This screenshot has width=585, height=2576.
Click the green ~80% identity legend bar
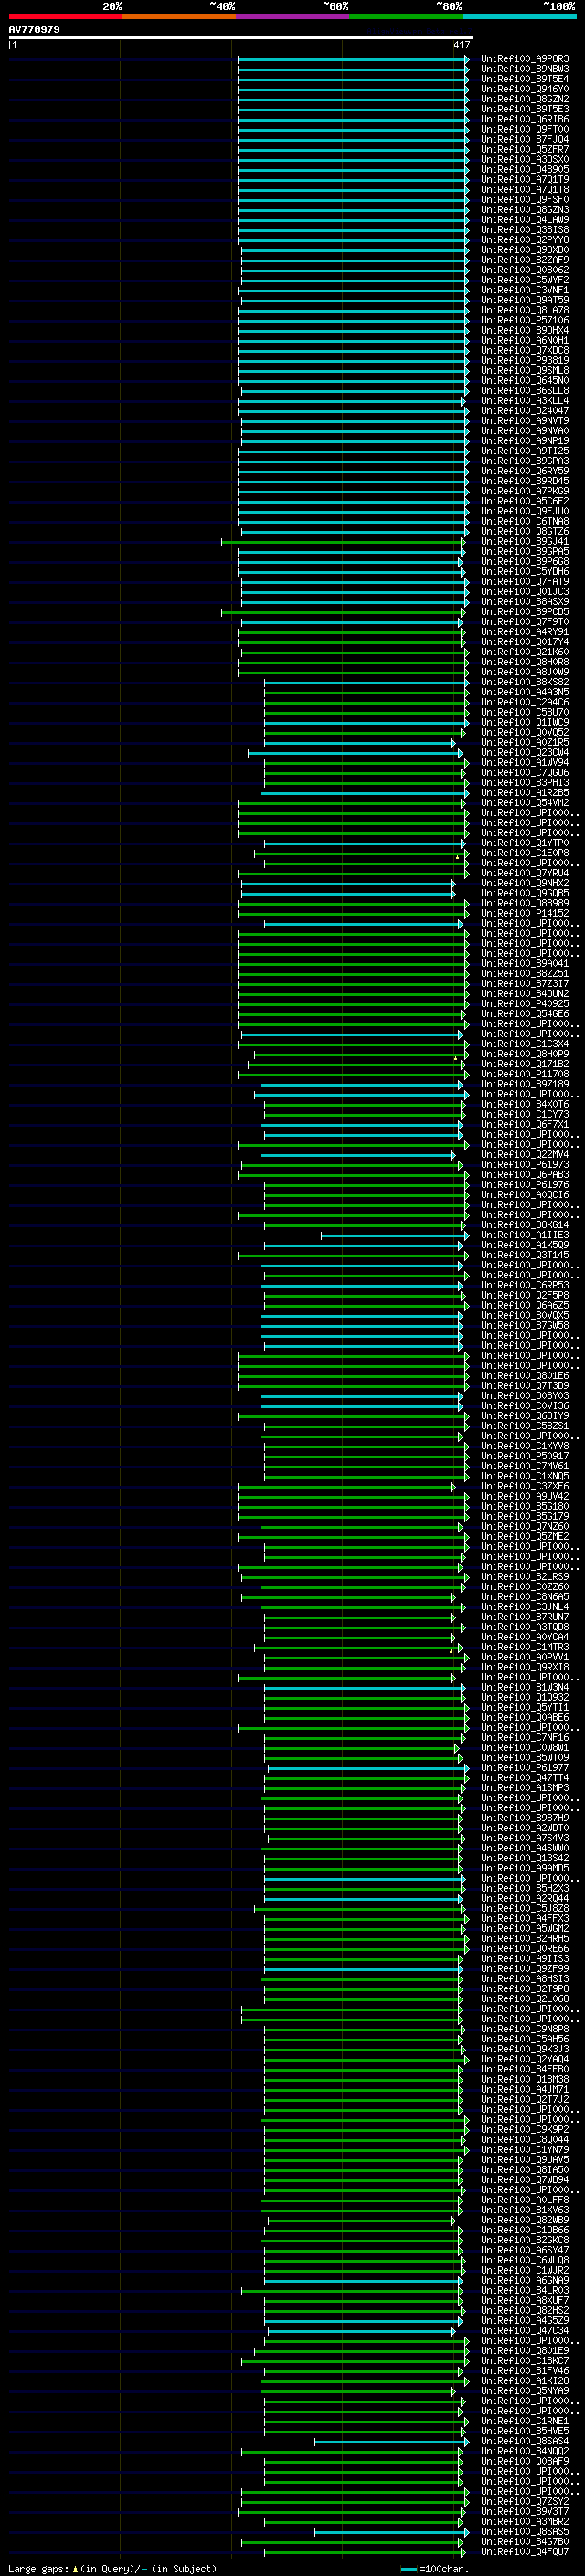tap(406, 16)
